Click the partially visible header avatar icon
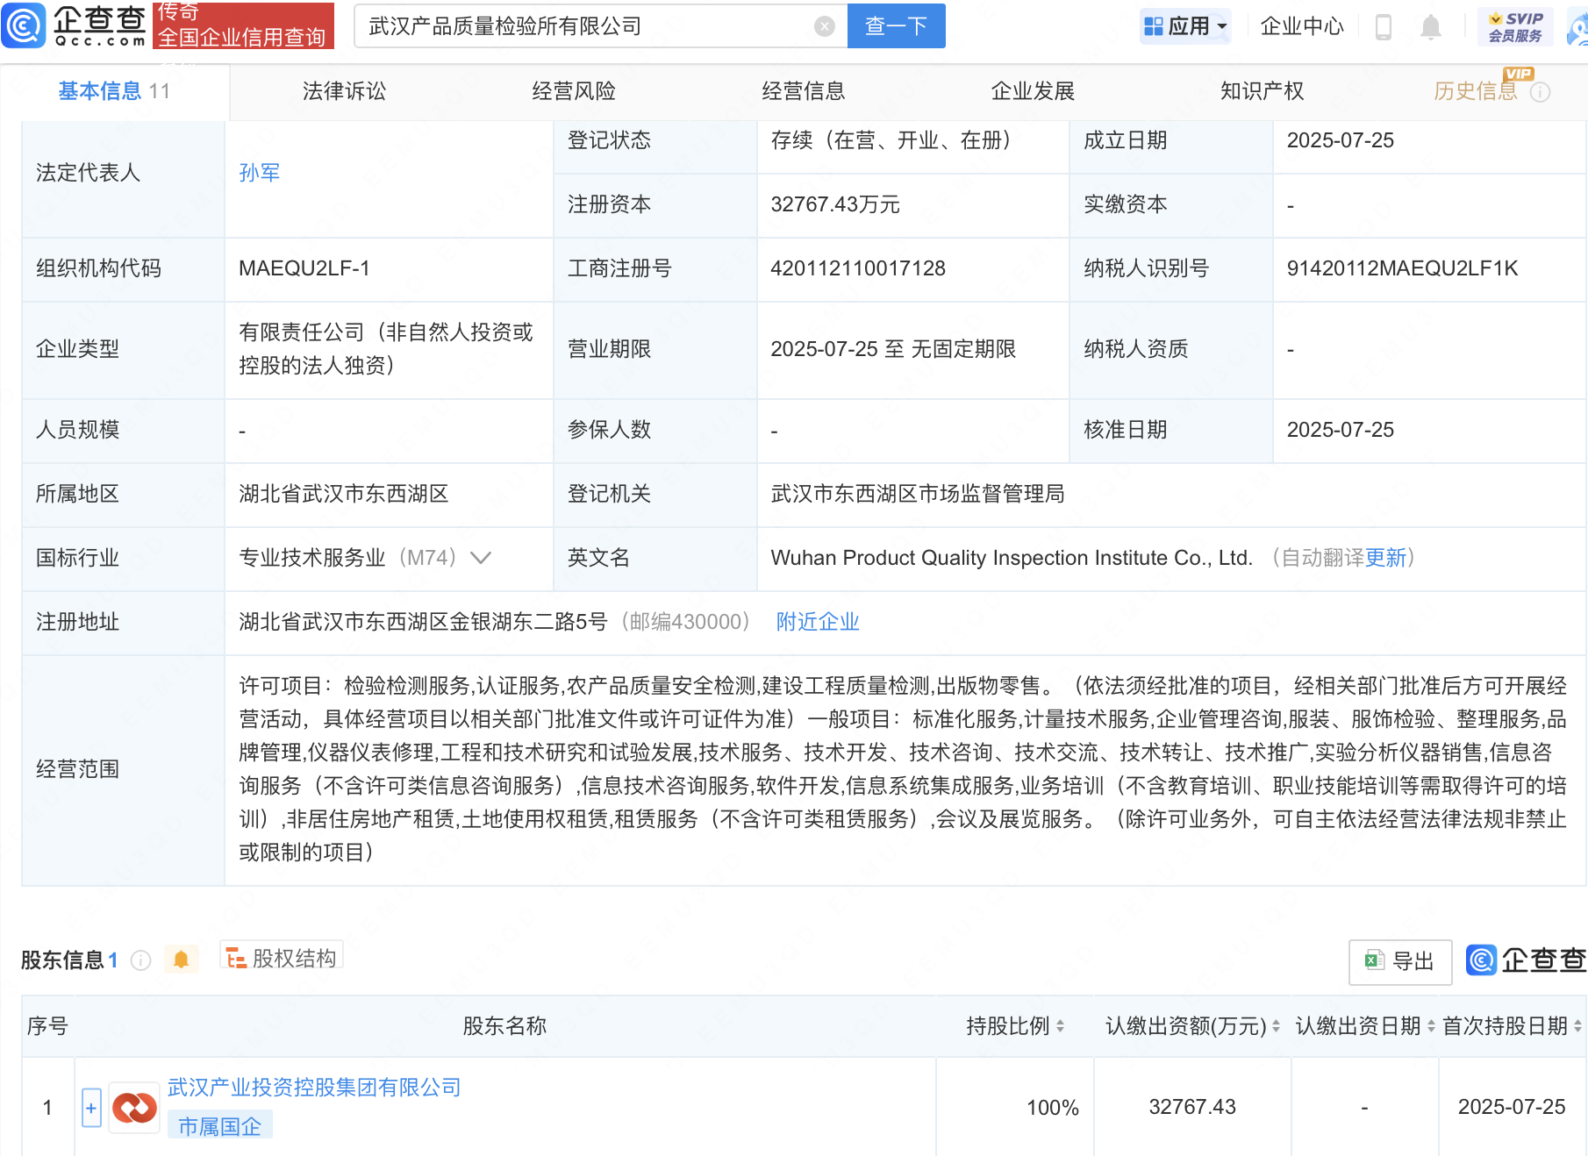 (1577, 27)
